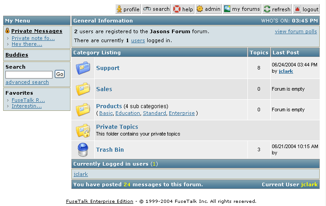The width and height of the screenshot is (326, 206).
Task: Open the Products category
Action: coord(109,106)
